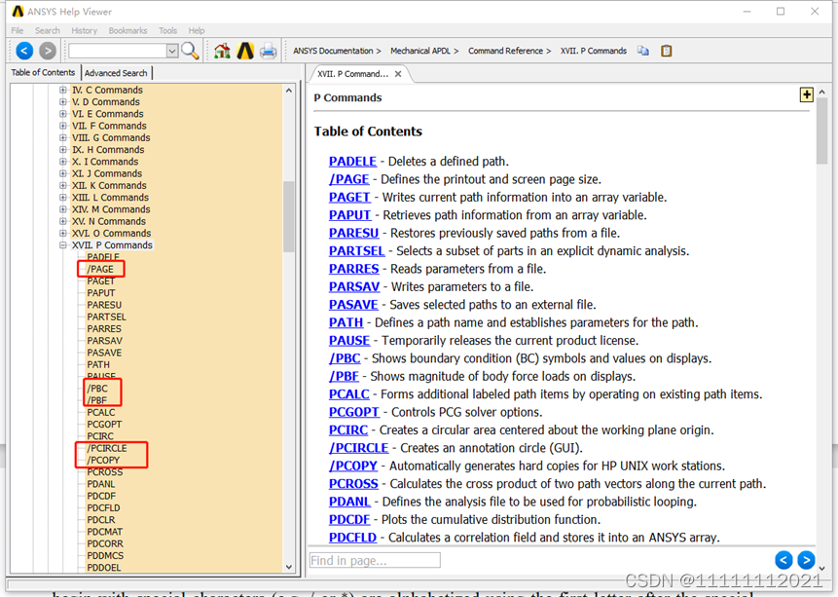Open the /PBC command link
Image resolution: width=838 pixels, height=597 pixels.
[x=345, y=358]
